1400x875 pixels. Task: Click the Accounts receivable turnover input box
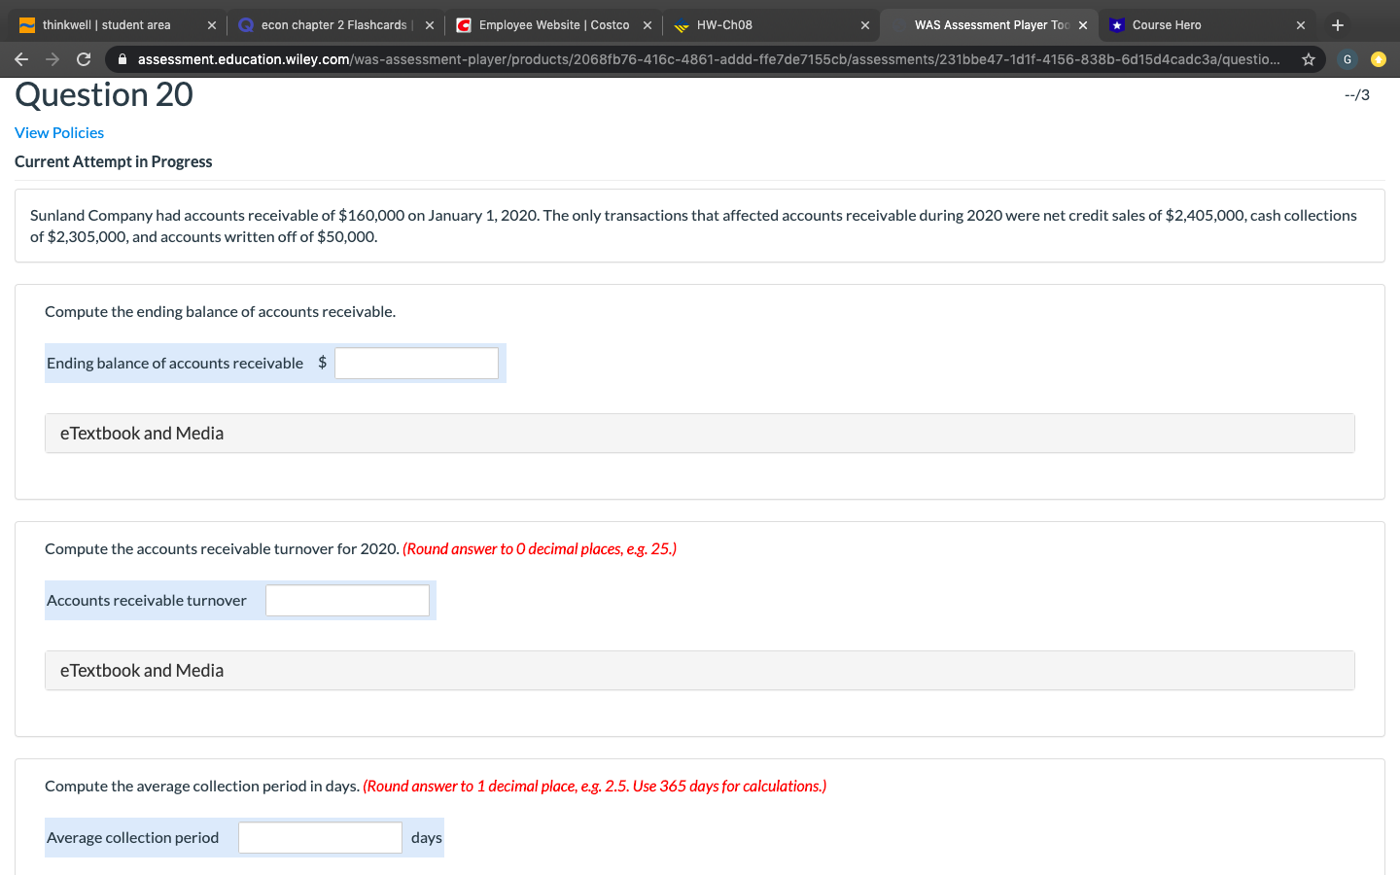click(347, 600)
